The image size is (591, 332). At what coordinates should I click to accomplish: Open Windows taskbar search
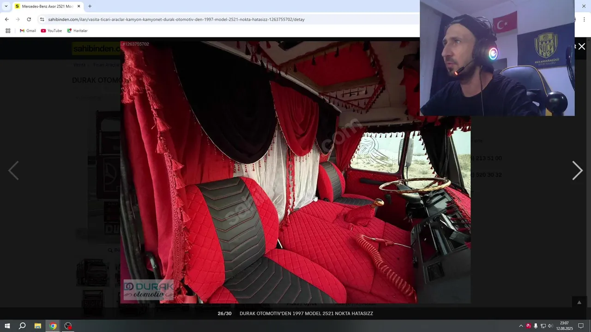point(22,326)
